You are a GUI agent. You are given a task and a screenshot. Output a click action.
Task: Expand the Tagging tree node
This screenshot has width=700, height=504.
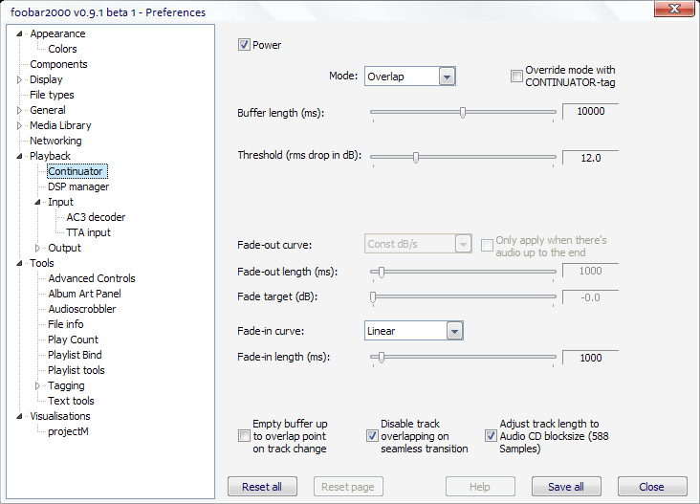point(38,385)
